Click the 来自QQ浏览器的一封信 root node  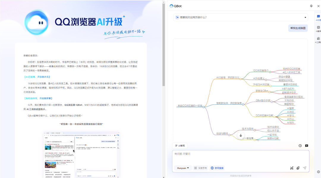pyautogui.click(x=190, y=106)
